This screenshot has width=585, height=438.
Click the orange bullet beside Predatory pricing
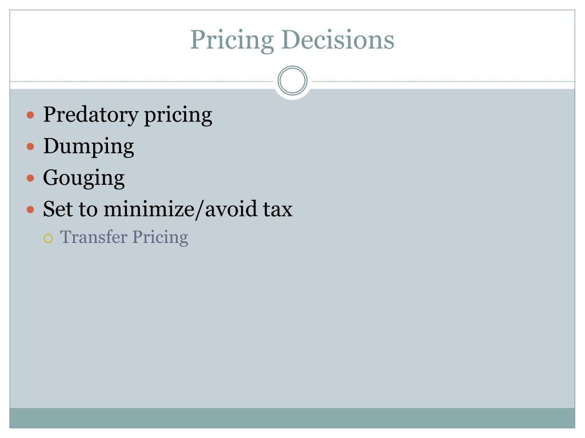click(x=31, y=115)
